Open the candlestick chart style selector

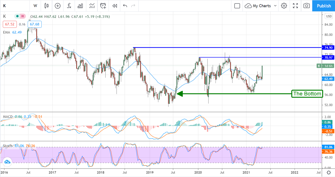(46, 6)
